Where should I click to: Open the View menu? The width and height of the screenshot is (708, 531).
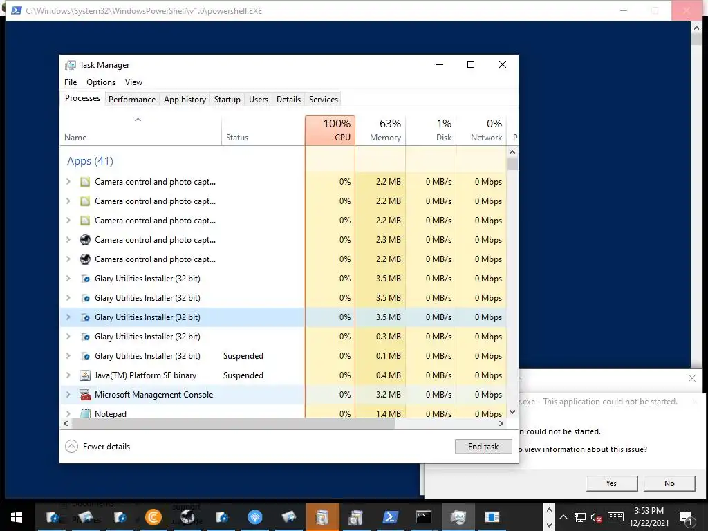tap(133, 82)
